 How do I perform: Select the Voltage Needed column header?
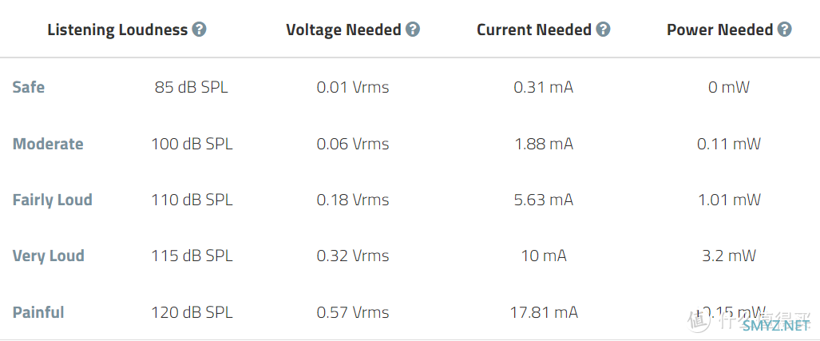pyautogui.click(x=343, y=30)
